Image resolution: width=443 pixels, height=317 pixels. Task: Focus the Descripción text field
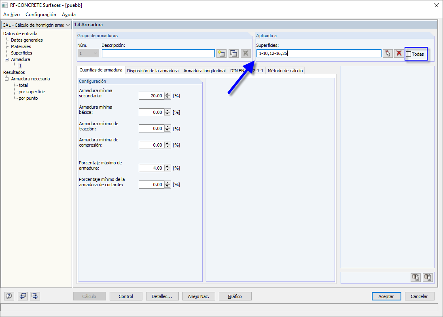(158, 53)
